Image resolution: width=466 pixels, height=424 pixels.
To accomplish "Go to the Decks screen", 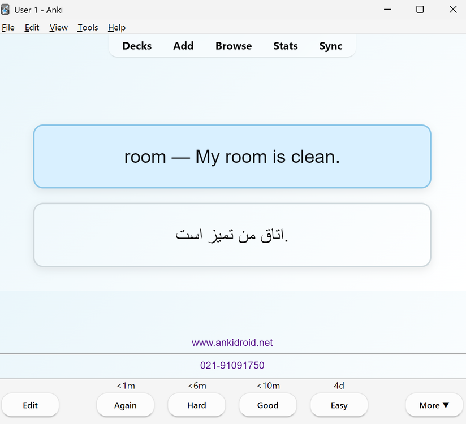I will coord(137,46).
